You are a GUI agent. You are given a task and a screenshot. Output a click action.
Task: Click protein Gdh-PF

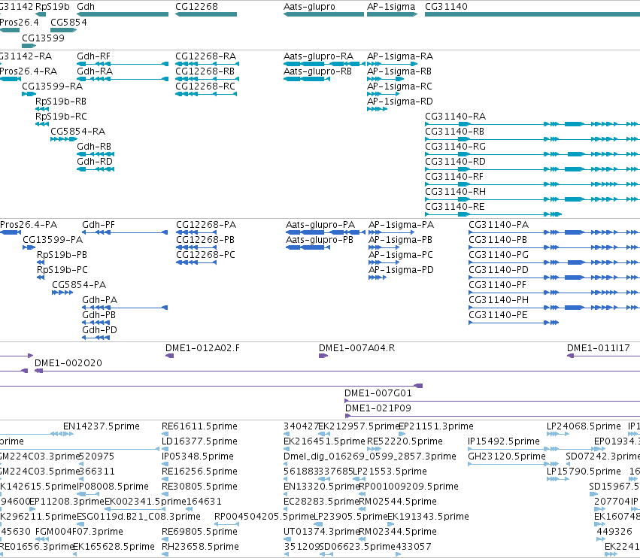point(99,225)
